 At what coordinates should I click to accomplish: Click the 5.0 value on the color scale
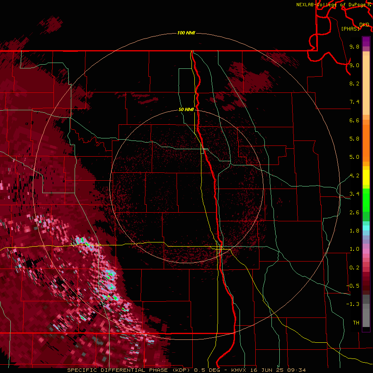pos(354,157)
